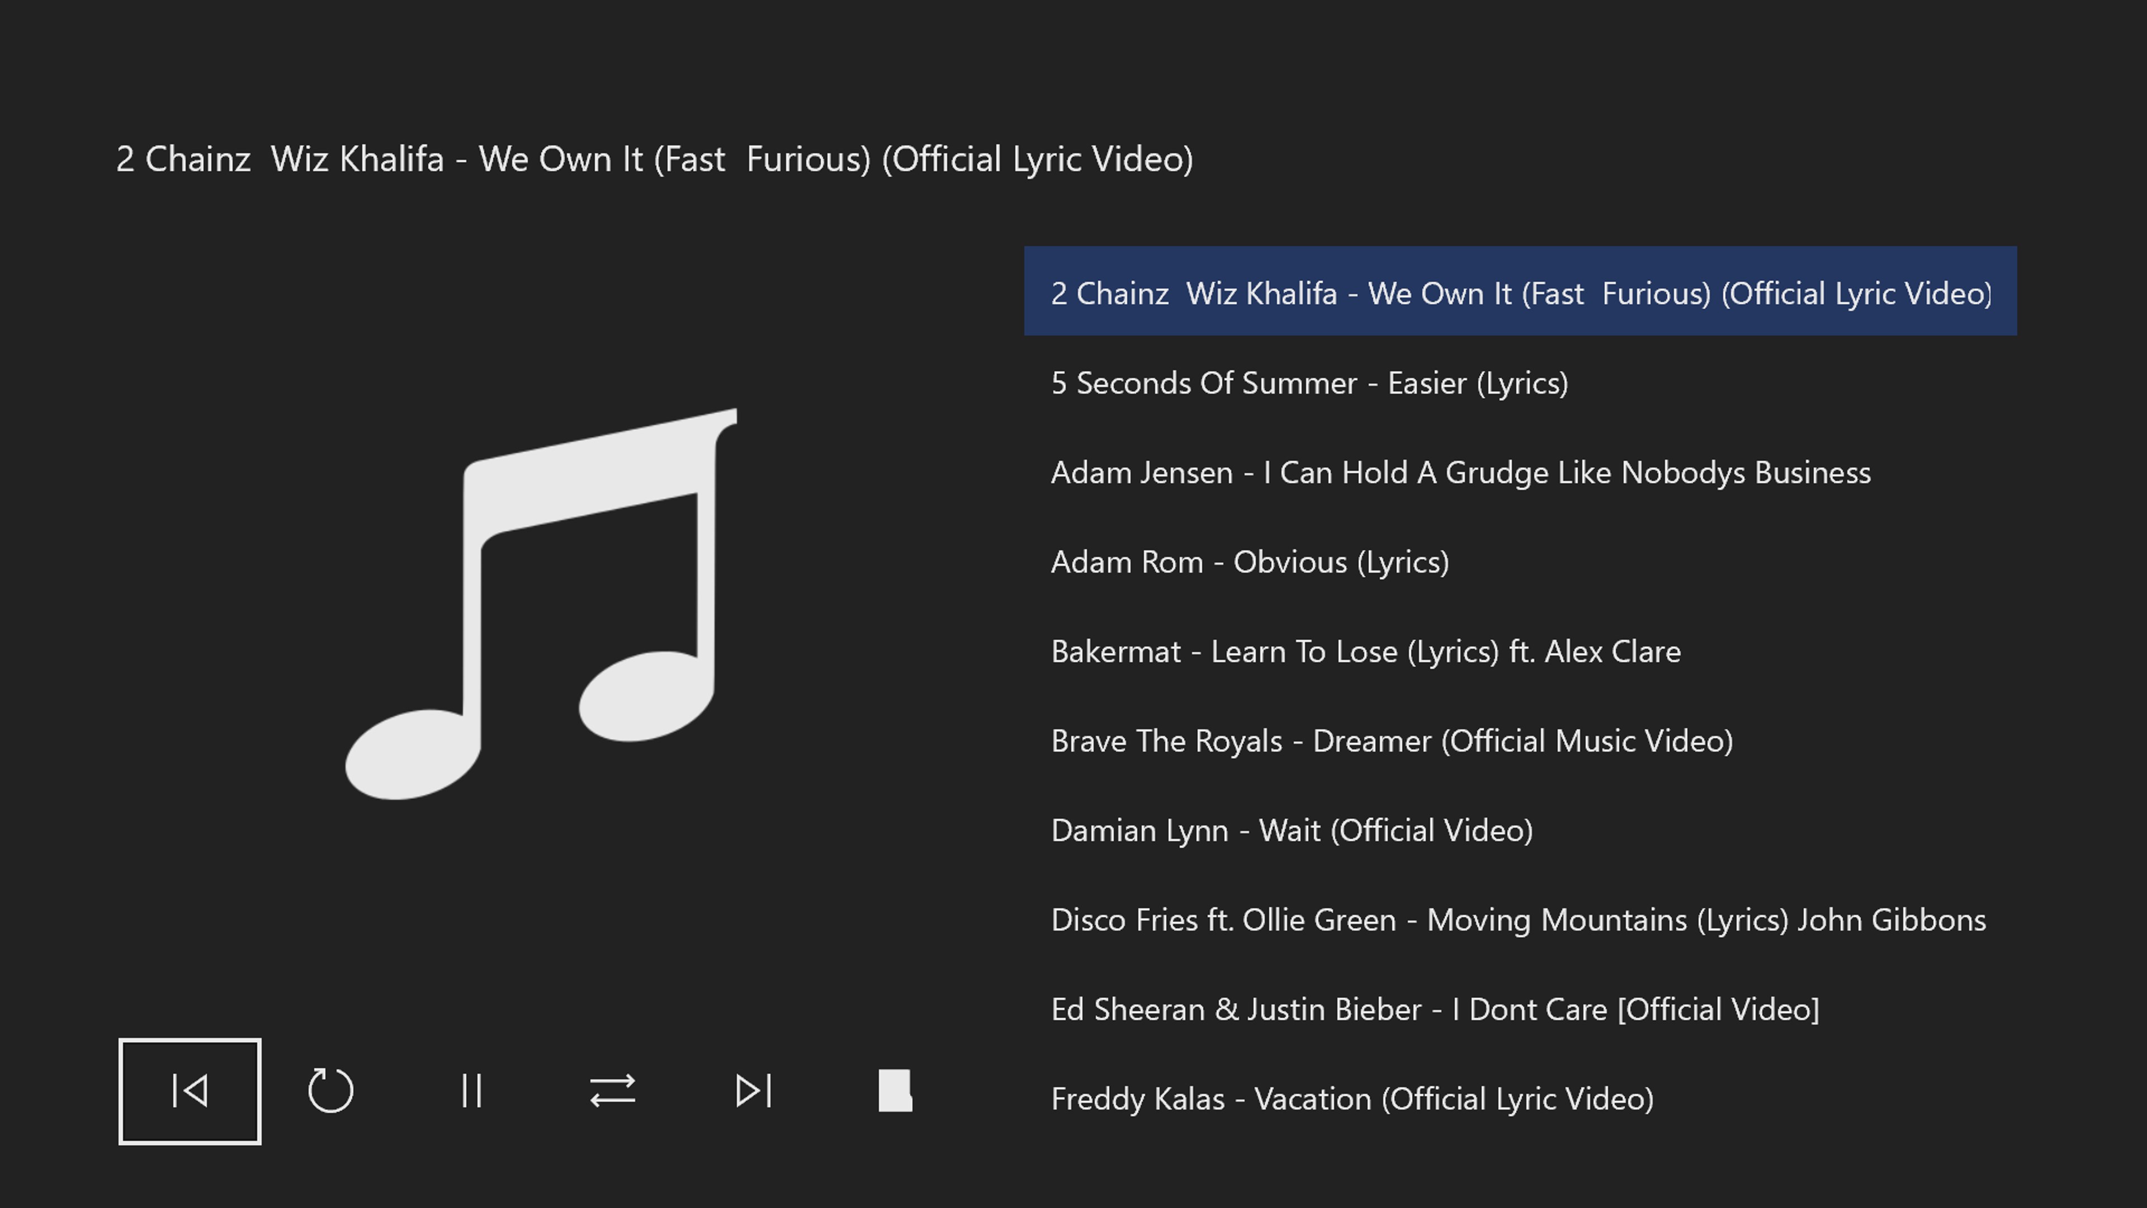This screenshot has height=1208, width=2147.
Task: Enable repeat mode for the playlist
Action: coord(330,1091)
